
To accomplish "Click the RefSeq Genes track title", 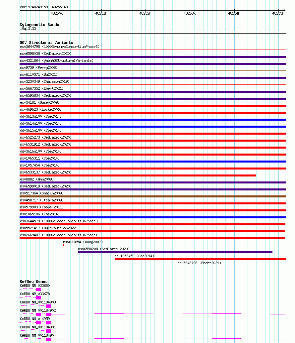I will pyautogui.click(x=33, y=282).
